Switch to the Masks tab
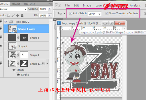This screenshot has height=100, width=146. [x=16, y=4]
